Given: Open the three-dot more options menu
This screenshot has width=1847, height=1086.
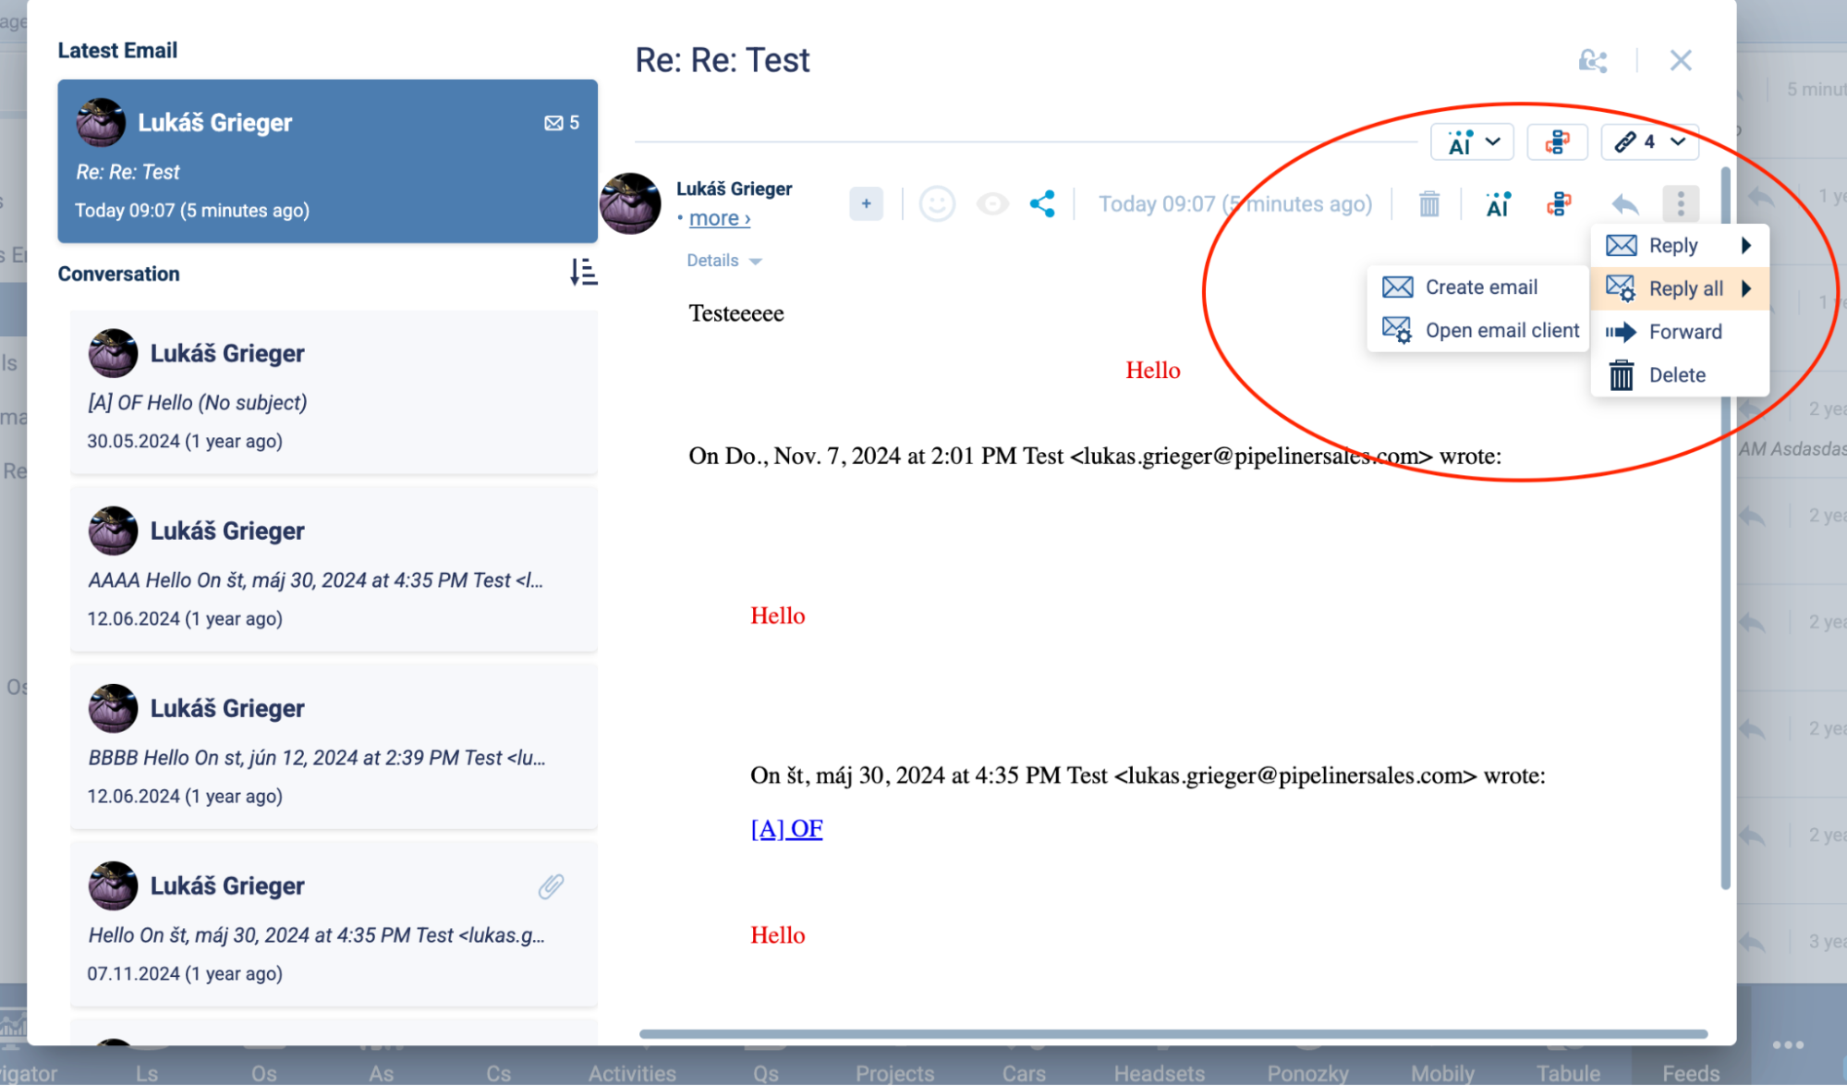Looking at the screenshot, I should 1680,204.
